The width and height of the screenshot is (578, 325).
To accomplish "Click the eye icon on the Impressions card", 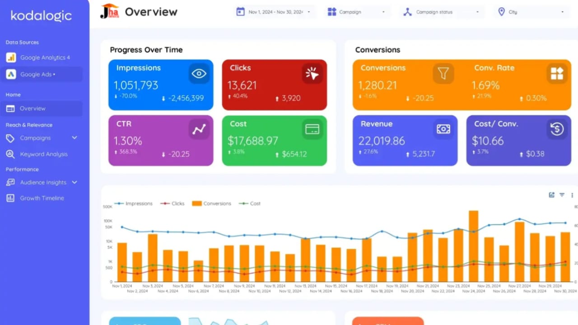I will (199, 74).
